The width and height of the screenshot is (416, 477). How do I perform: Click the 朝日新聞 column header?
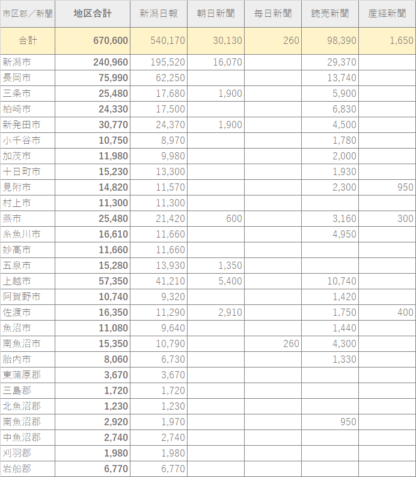click(x=216, y=13)
